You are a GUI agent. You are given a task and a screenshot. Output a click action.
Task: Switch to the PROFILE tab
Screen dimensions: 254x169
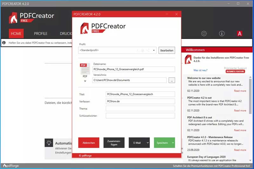[41, 34]
